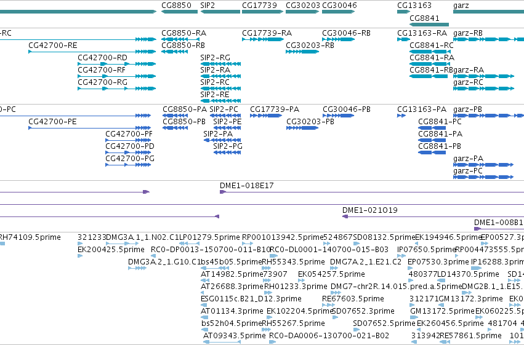The width and height of the screenshot is (524, 345).
Task: Select transcript SIP2-RC
Action: coord(220,89)
